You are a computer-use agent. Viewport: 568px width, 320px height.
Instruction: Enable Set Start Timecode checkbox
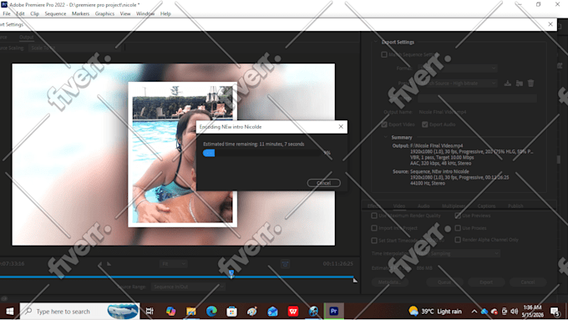(374, 241)
